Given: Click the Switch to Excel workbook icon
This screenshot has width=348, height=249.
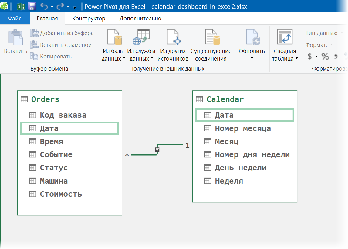Looking at the screenshot, I should click(x=21, y=6).
